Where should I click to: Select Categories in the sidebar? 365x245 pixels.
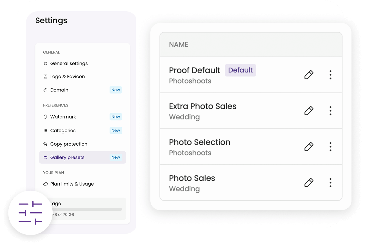(63, 131)
